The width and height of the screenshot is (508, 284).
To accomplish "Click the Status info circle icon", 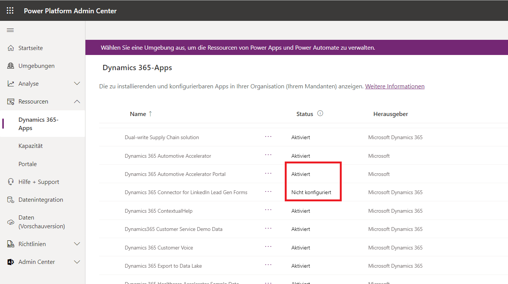I will tap(320, 113).
